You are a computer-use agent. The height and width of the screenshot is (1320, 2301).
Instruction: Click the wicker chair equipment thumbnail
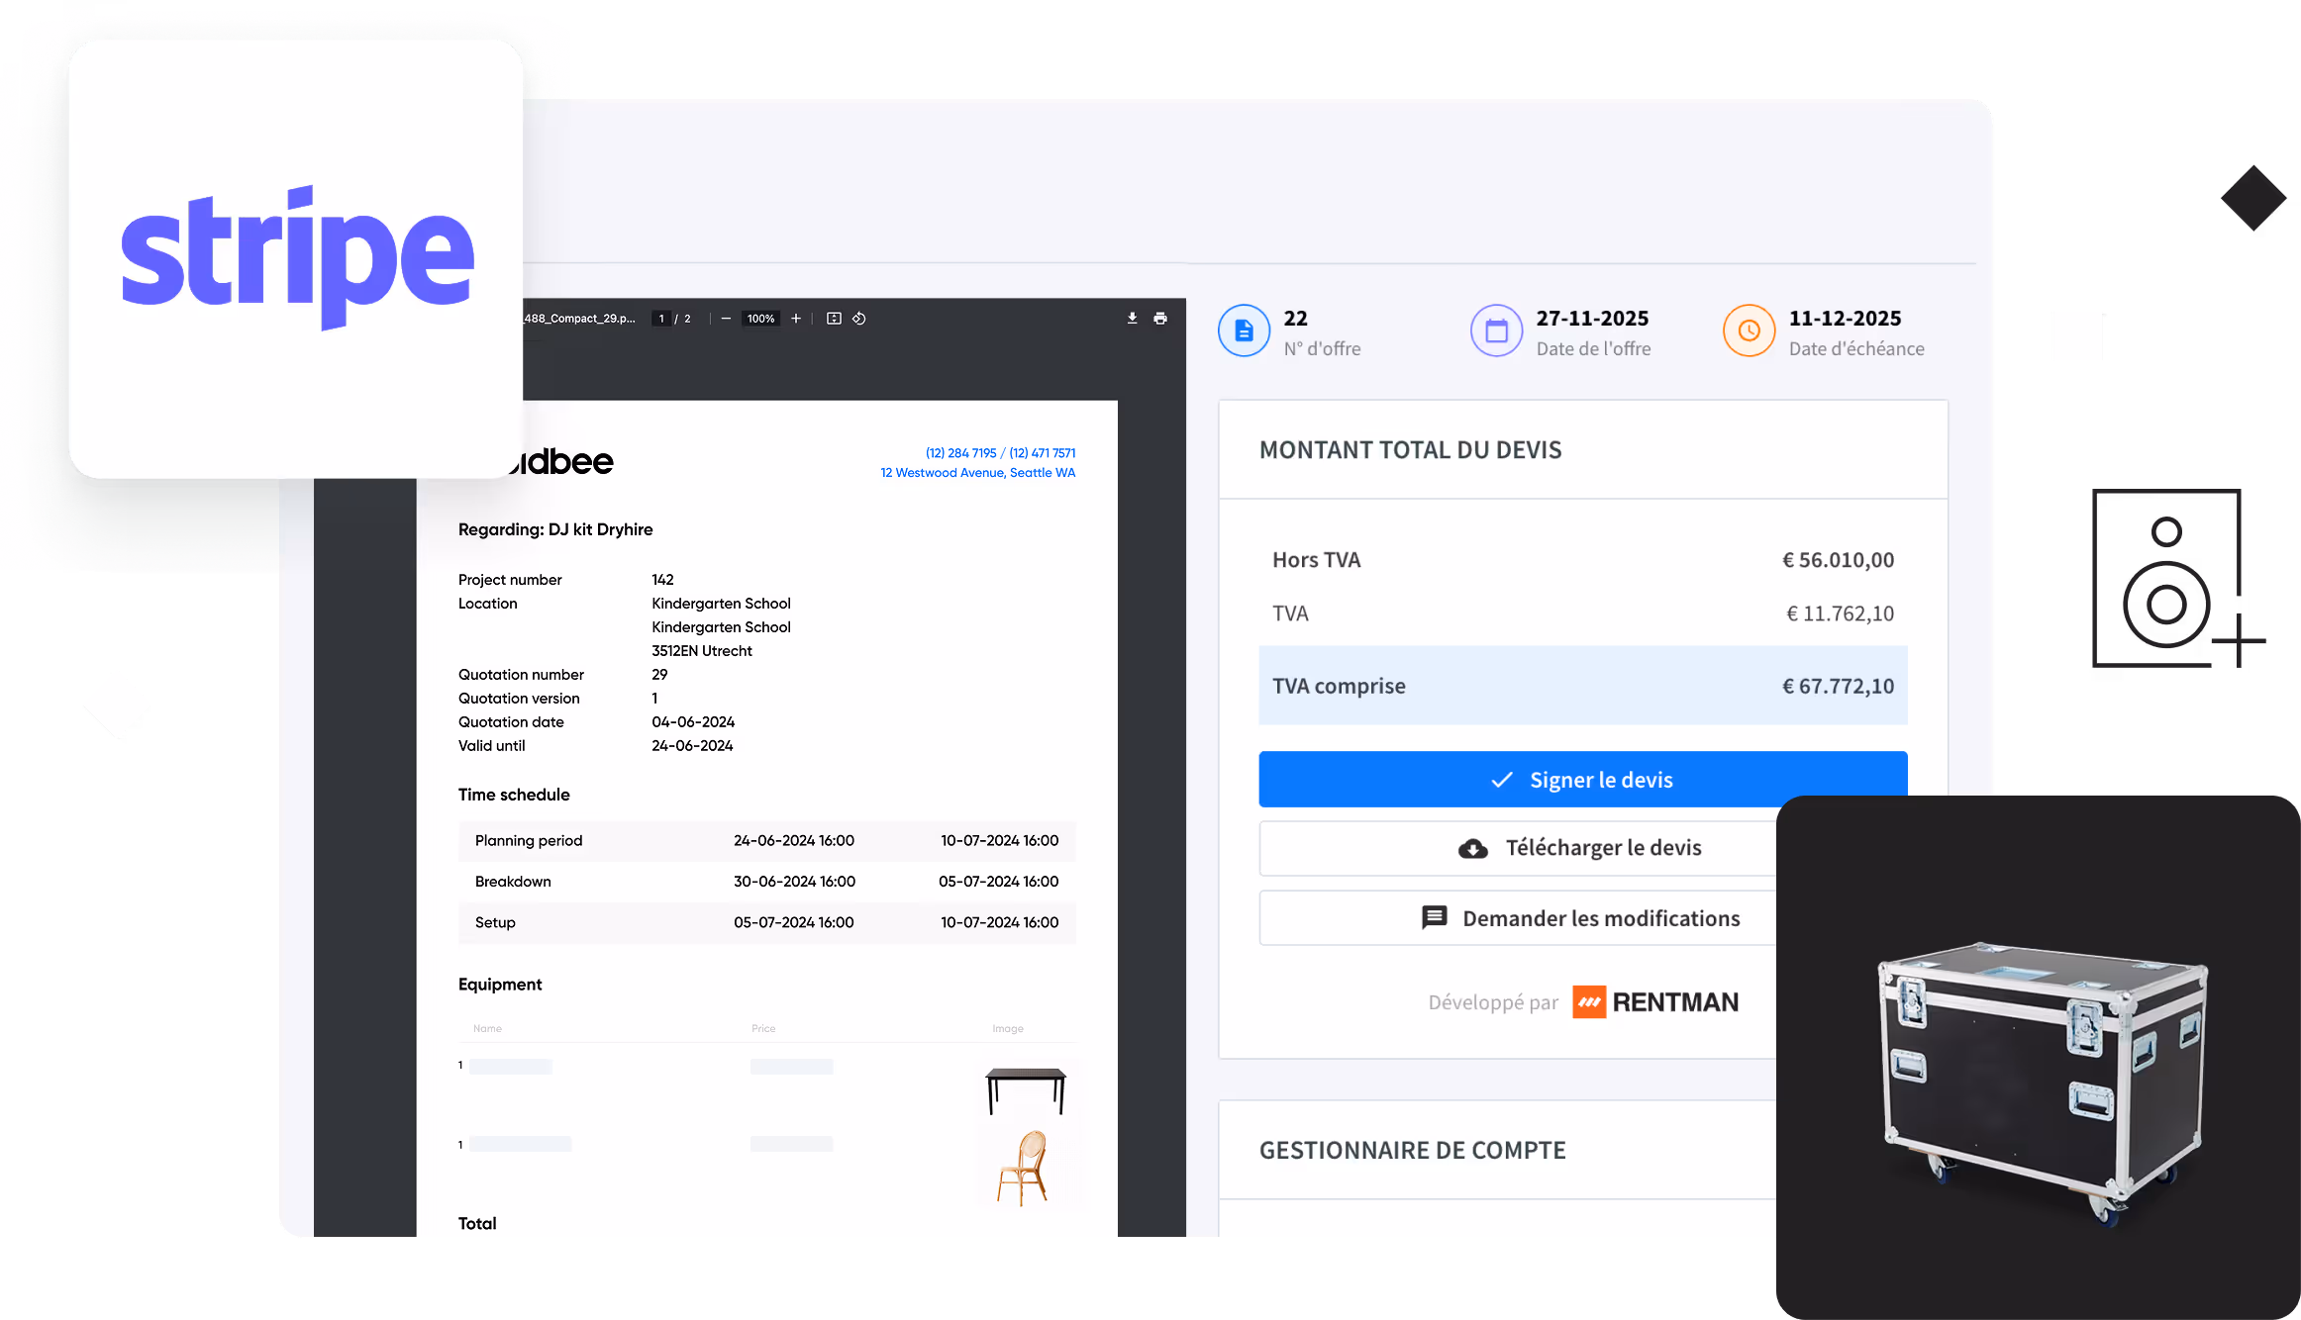coord(1024,1168)
